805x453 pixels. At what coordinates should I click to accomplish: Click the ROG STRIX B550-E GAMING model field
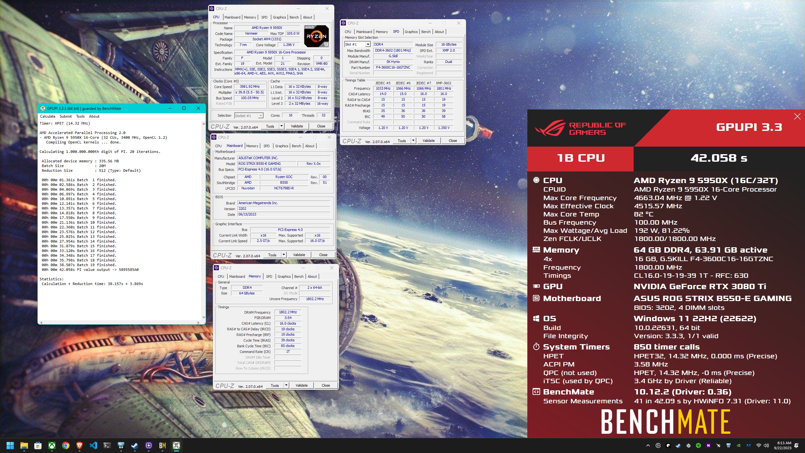pos(267,164)
